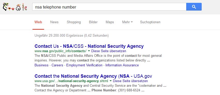Viewport: 220px width, 95px height.
Task: Focus the search box containing nsa telephone number
Action: [x=109, y=7]
